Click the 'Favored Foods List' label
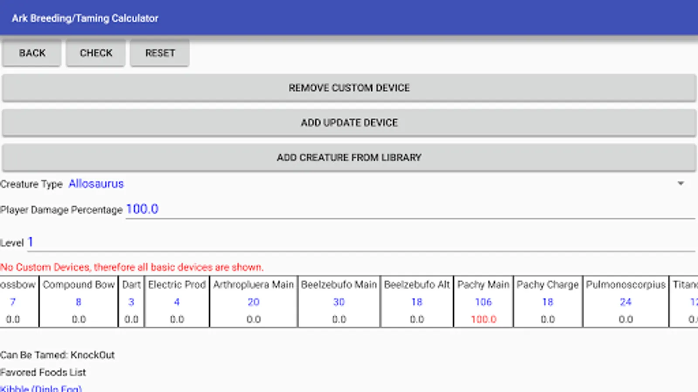Image resolution: width=698 pixels, height=392 pixels. tap(43, 372)
